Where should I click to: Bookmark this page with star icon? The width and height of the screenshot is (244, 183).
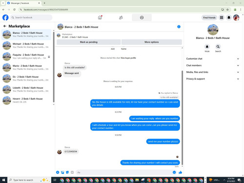227,10
